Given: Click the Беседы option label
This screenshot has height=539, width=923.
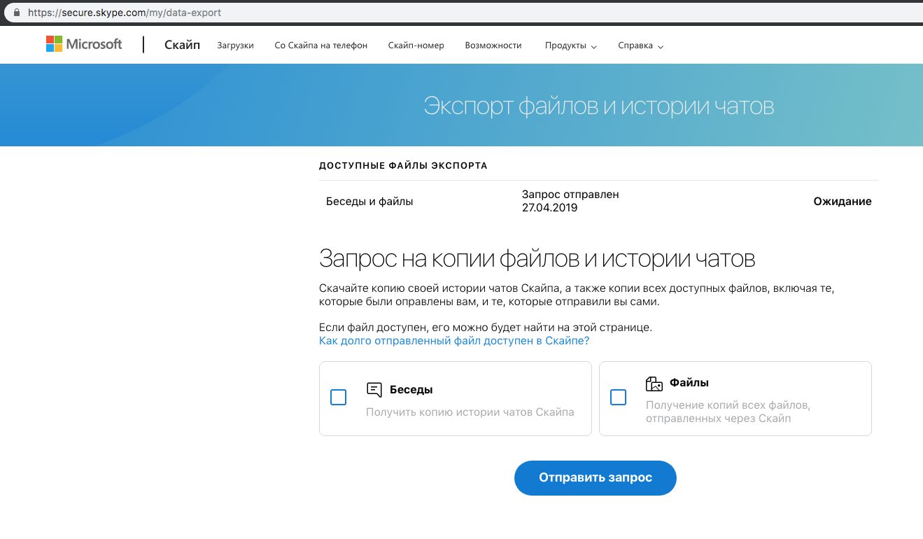Looking at the screenshot, I should [x=411, y=390].
